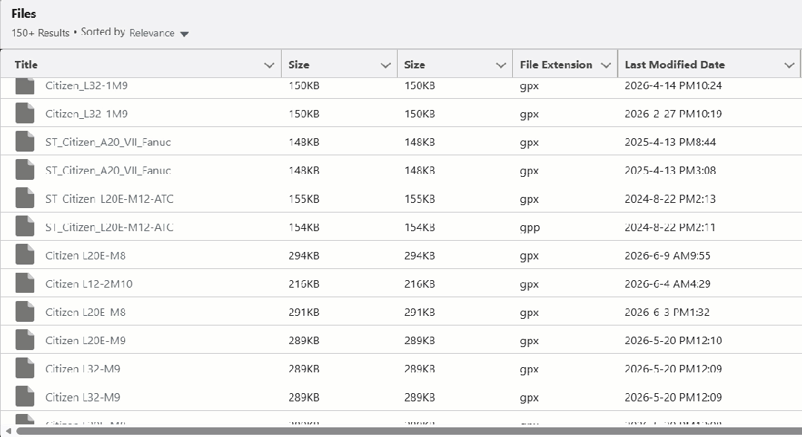Click the date 2024-8-22 PM2:13
The width and height of the screenshot is (802, 437).
(670, 198)
